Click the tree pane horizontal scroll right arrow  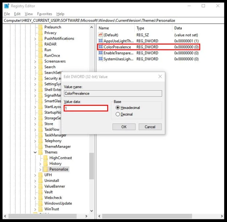pos(87,216)
